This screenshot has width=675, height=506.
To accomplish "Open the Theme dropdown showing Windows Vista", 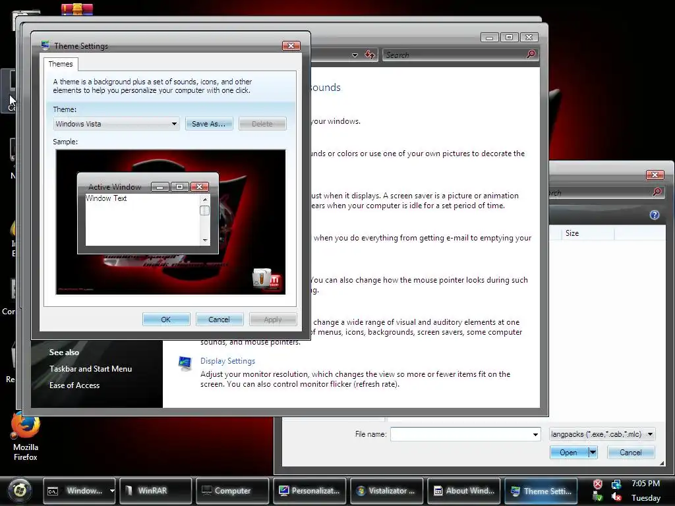I will tap(116, 124).
